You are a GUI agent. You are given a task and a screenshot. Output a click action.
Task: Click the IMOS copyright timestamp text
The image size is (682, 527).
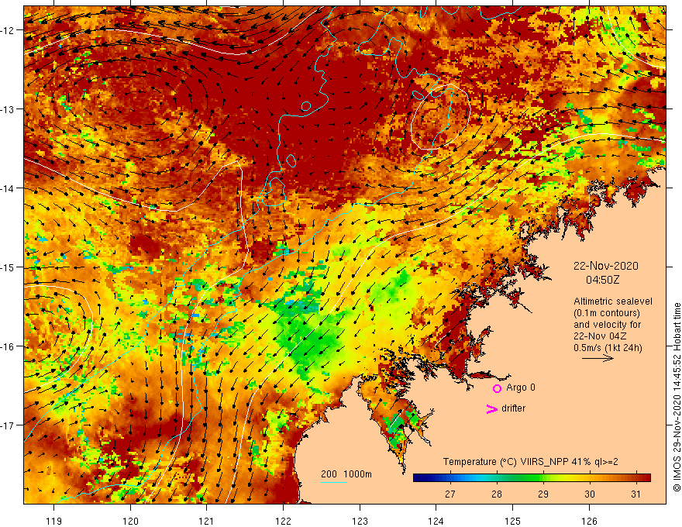pos(677,398)
